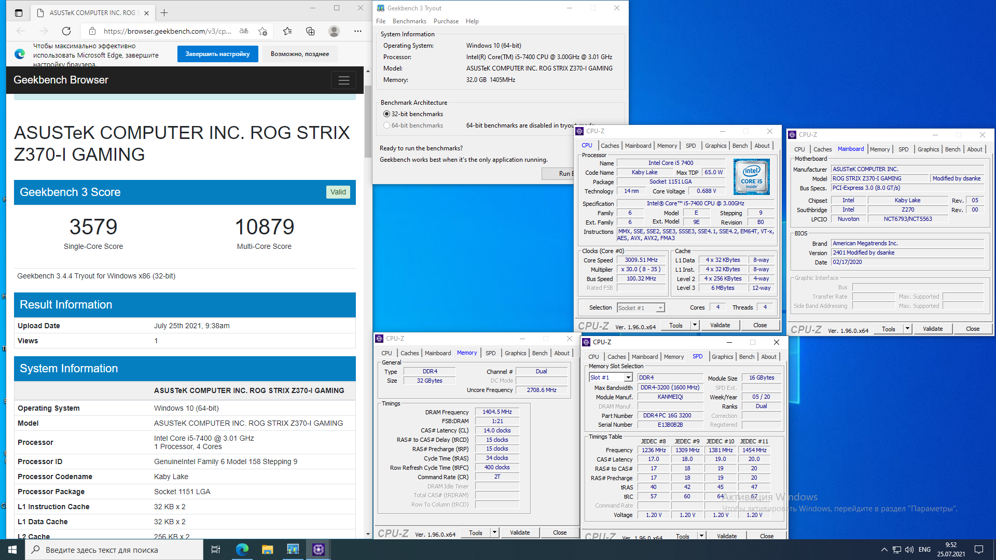The width and height of the screenshot is (996, 560).
Task: Open Edge favorites list icon
Action: 287,31
